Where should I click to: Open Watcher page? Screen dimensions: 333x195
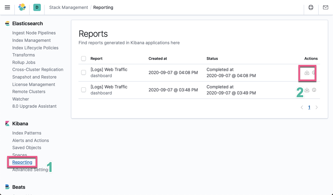coord(21,99)
